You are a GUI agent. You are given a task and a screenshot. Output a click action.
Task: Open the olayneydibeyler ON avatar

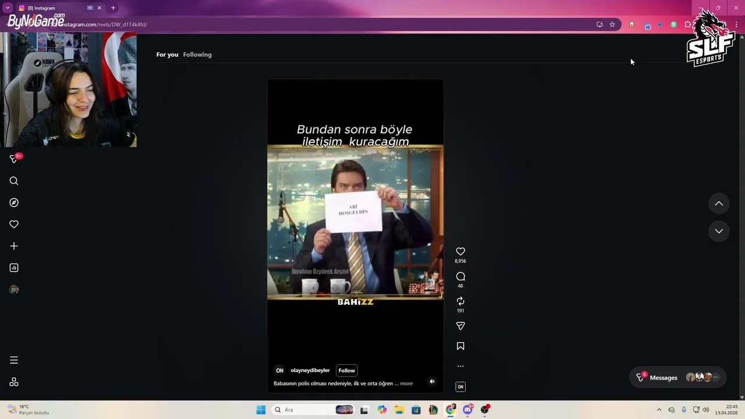pos(280,371)
